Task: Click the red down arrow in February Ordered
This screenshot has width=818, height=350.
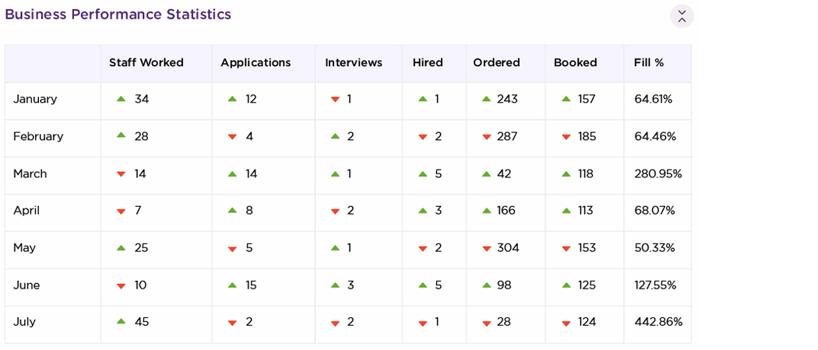Action: pyautogui.click(x=487, y=137)
